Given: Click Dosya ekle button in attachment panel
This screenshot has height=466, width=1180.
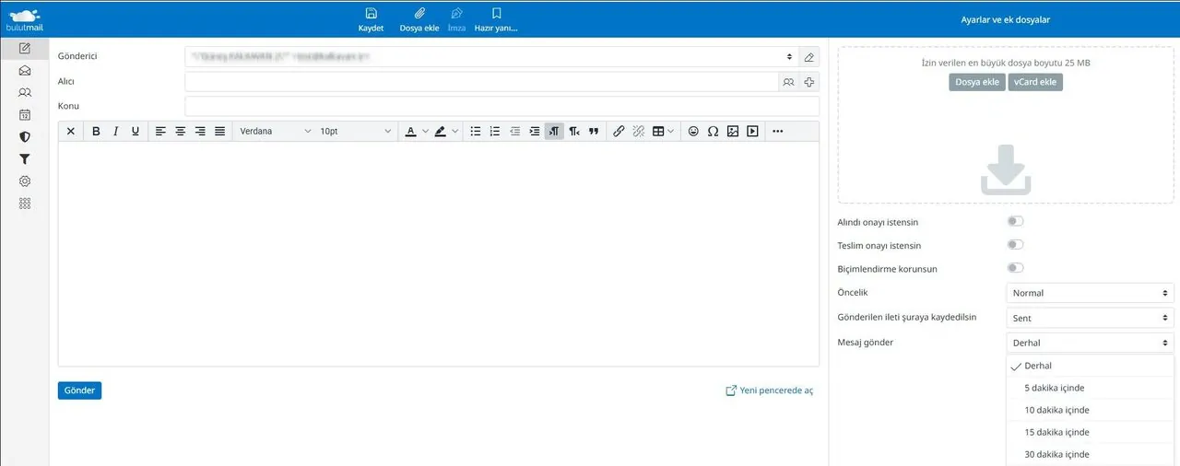Looking at the screenshot, I should tap(977, 82).
